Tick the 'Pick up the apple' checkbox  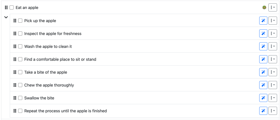pos(20,21)
